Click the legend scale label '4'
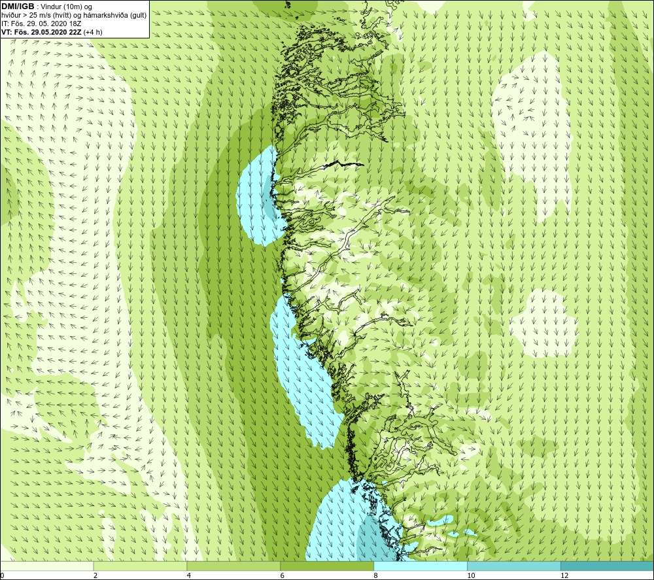The image size is (654, 580). 189,576
